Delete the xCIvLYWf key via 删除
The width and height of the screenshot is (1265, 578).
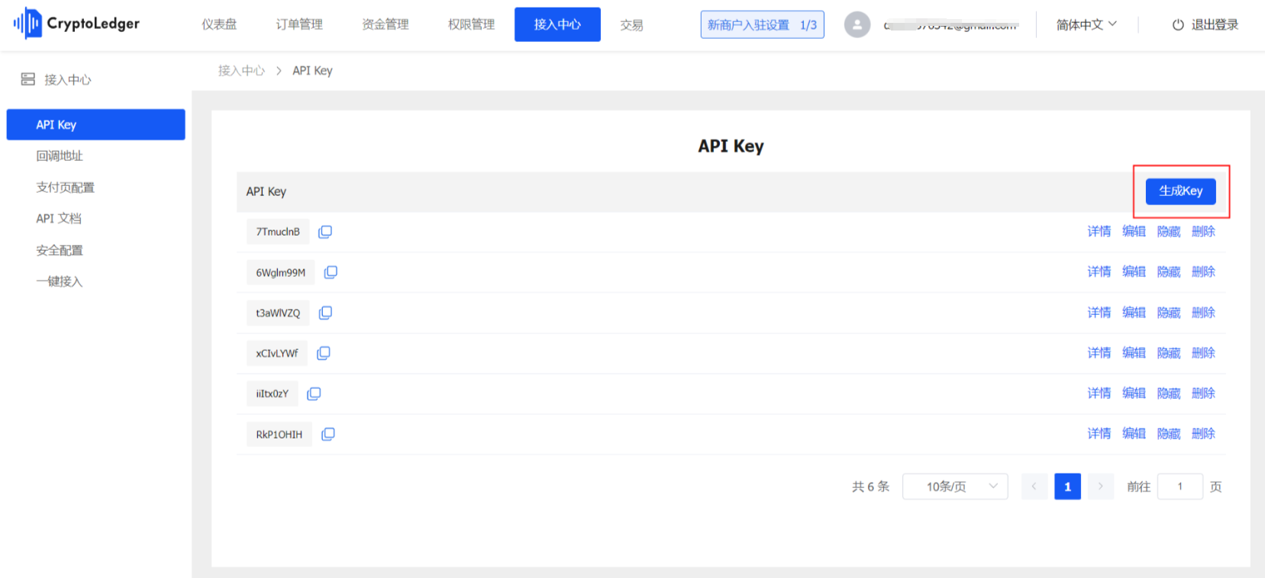pos(1203,353)
